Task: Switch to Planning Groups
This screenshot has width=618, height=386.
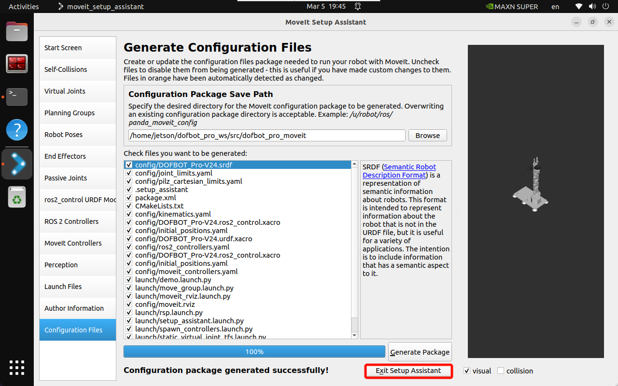Action: 78,113
